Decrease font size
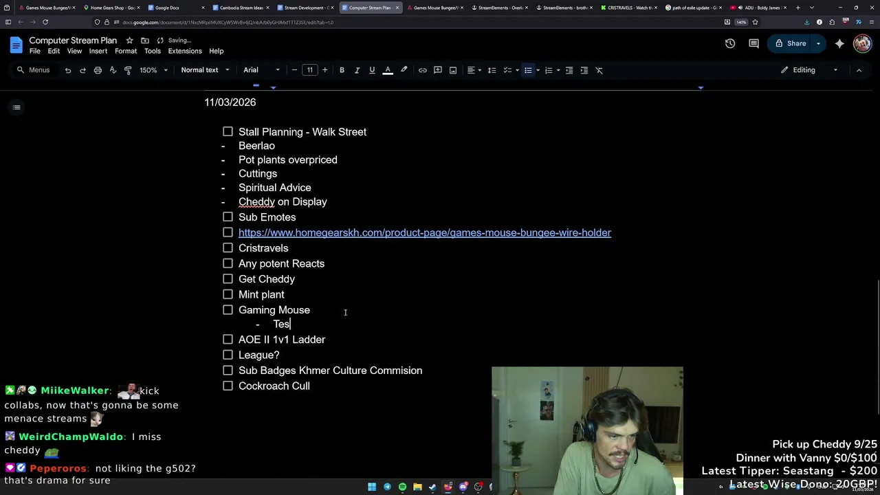The width and height of the screenshot is (880, 495). click(x=294, y=70)
